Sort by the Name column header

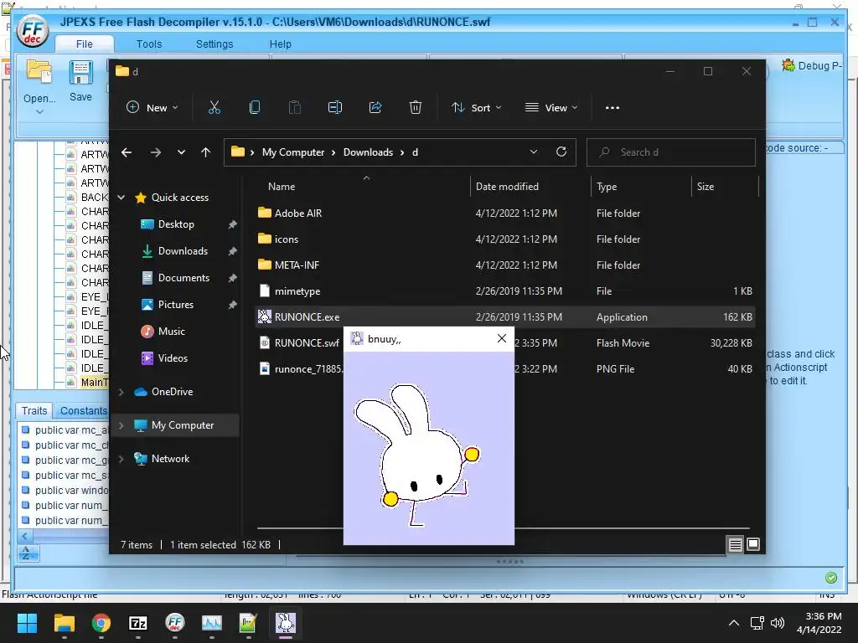coord(282,187)
